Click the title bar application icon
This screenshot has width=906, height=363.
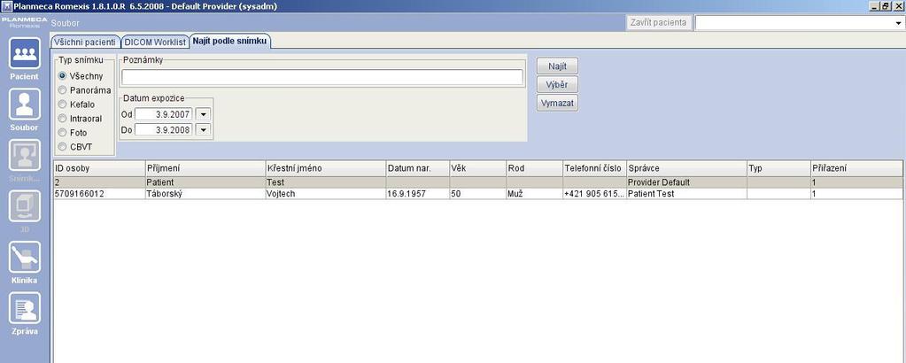(x=6, y=6)
